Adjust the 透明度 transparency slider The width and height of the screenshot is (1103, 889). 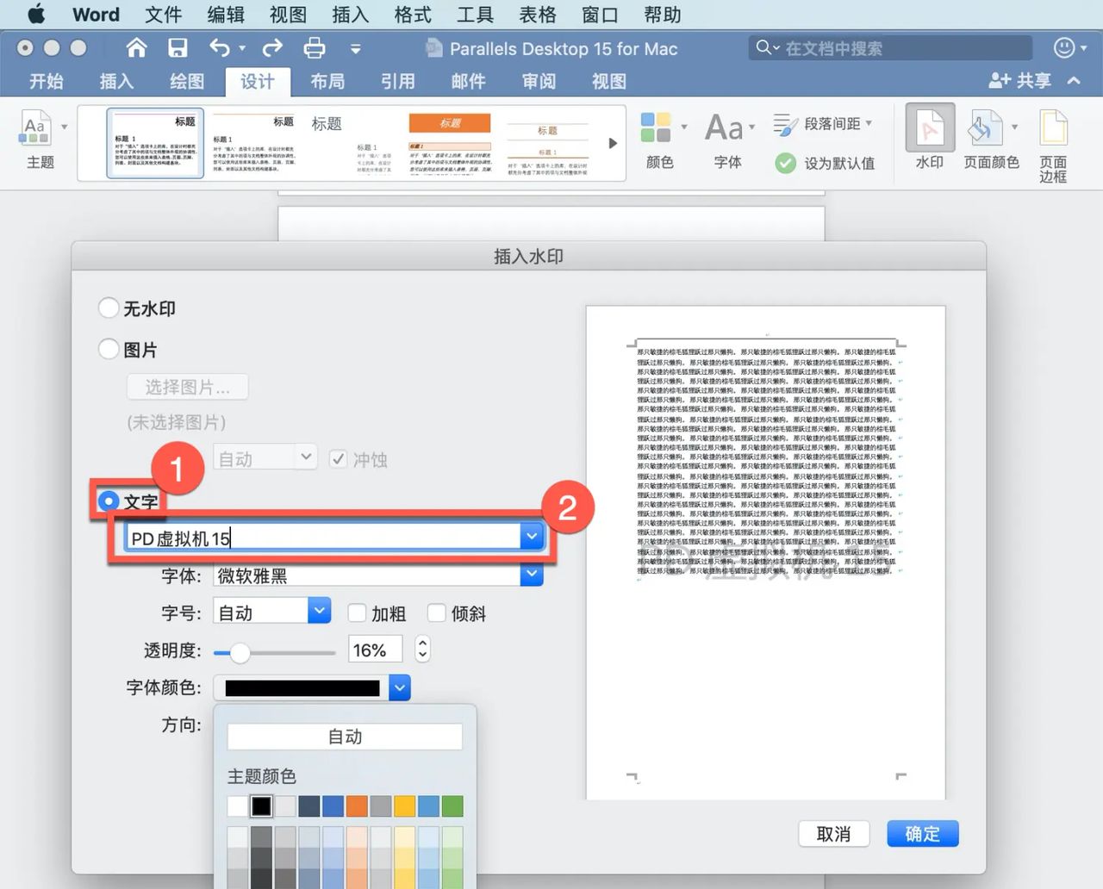click(x=240, y=653)
